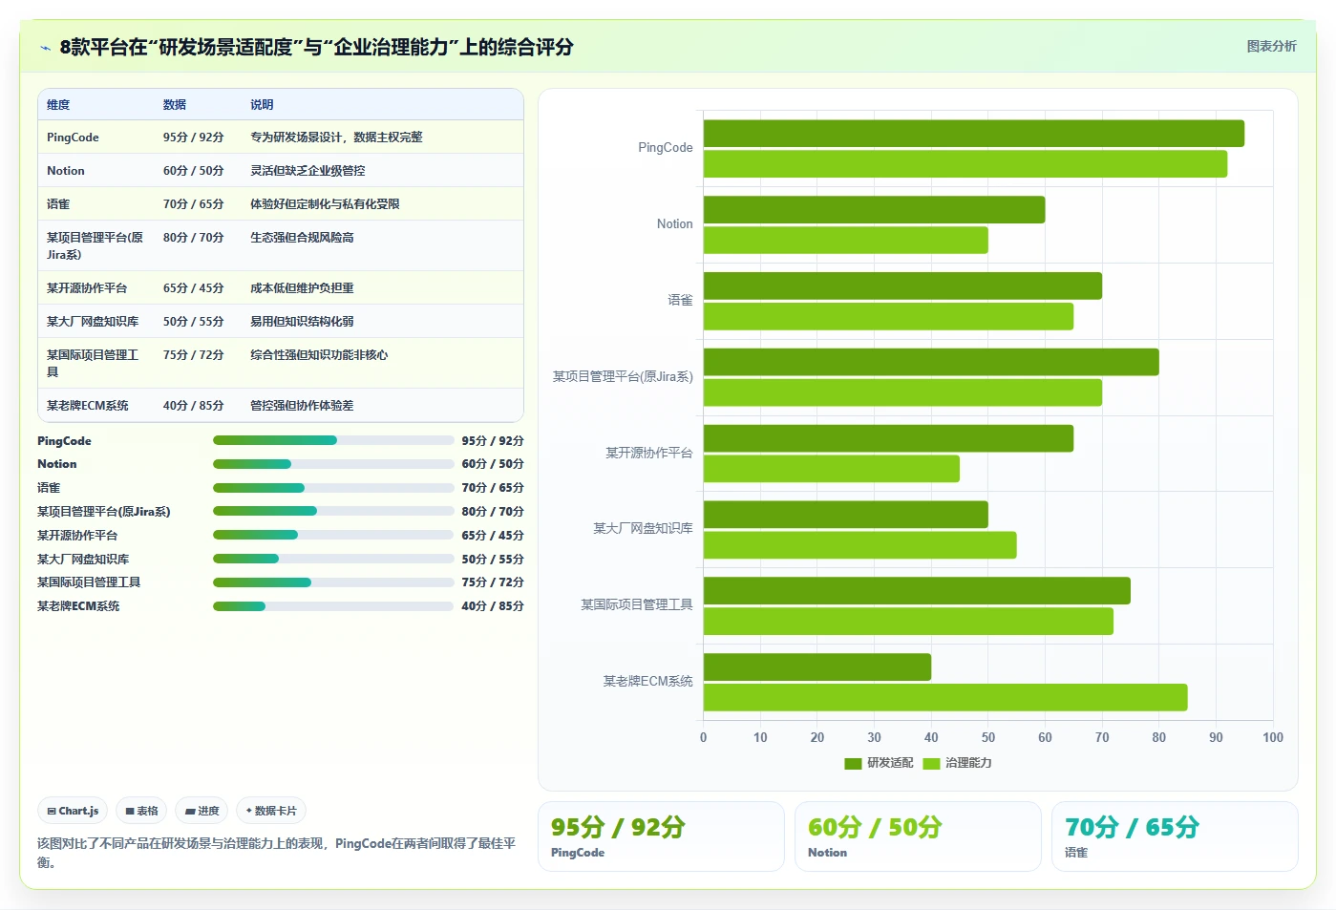Click the 某国际项目管理工具 progress bar
The height and width of the screenshot is (910, 1336).
coord(333,582)
